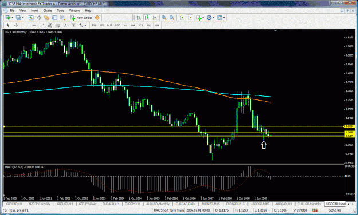
Task: Switch timeframe to W1
Action: (x=149, y=25)
